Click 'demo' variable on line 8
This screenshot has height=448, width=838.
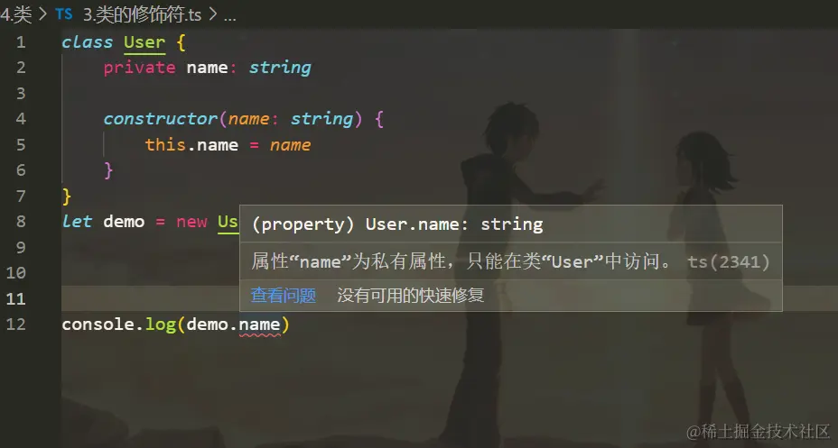pyautogui.click(x=124, y=222)
